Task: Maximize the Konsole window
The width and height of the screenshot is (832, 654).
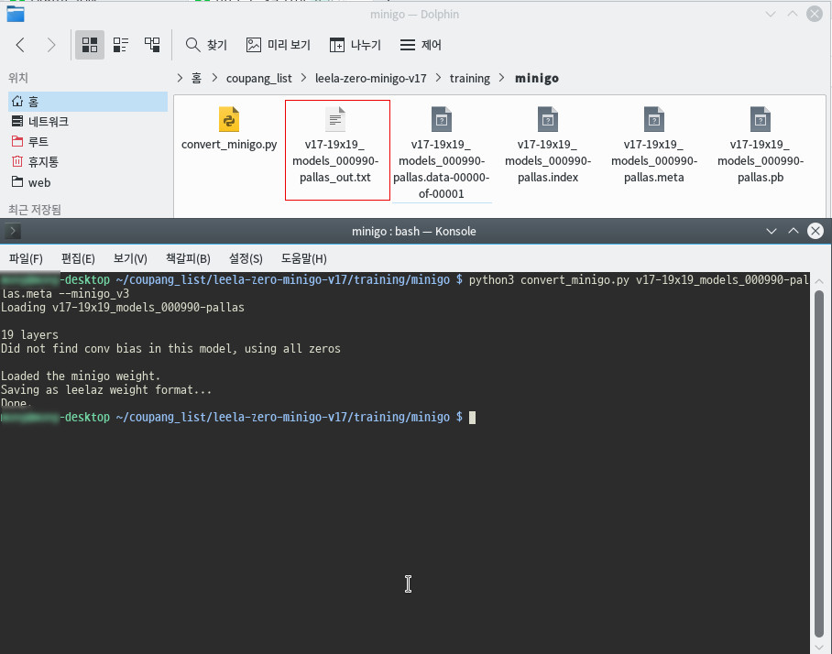Action: (794, 231)
